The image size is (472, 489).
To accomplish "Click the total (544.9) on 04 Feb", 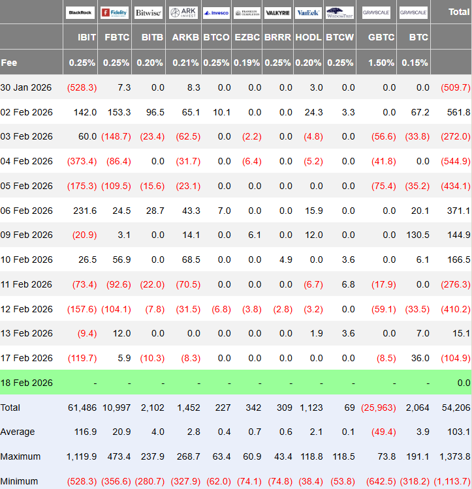I will coord(456,161).
